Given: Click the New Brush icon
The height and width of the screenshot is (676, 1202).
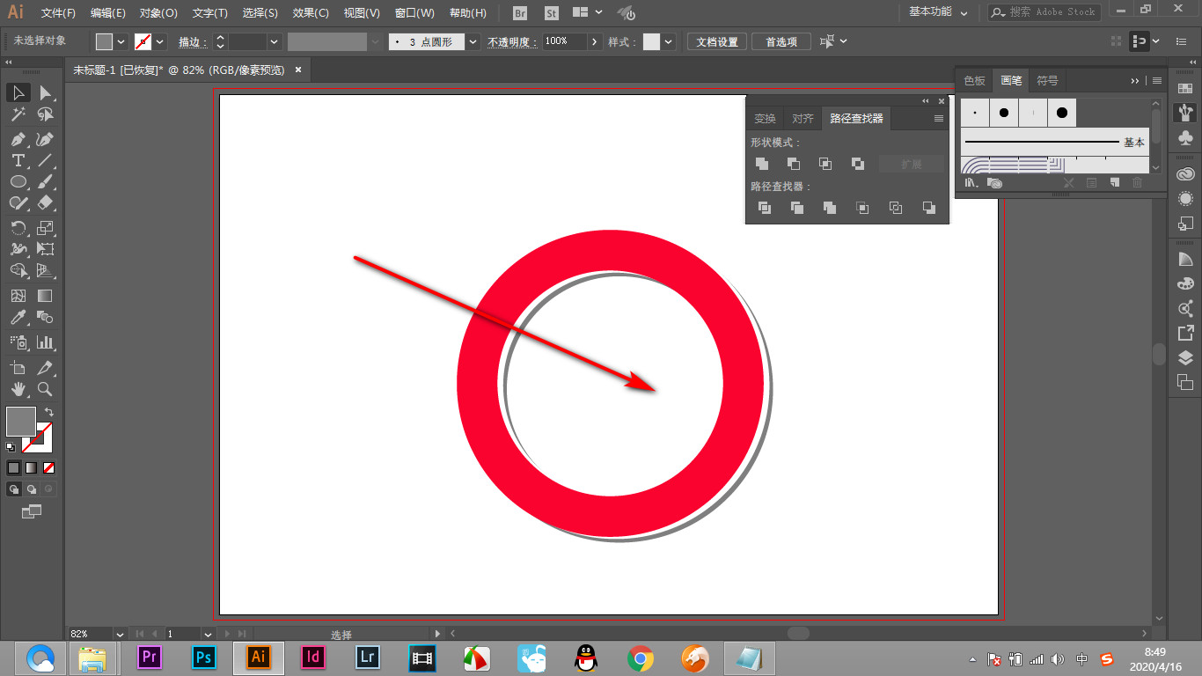Looking at the screenshot, I should coord(1114,183).
